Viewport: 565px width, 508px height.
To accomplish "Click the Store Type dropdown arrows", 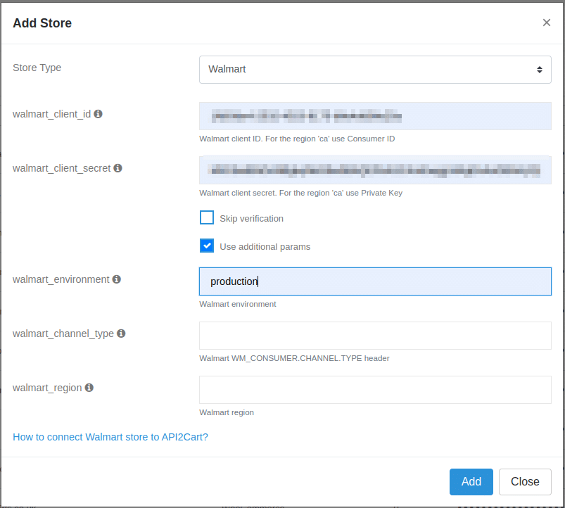I will coord(540,69).
